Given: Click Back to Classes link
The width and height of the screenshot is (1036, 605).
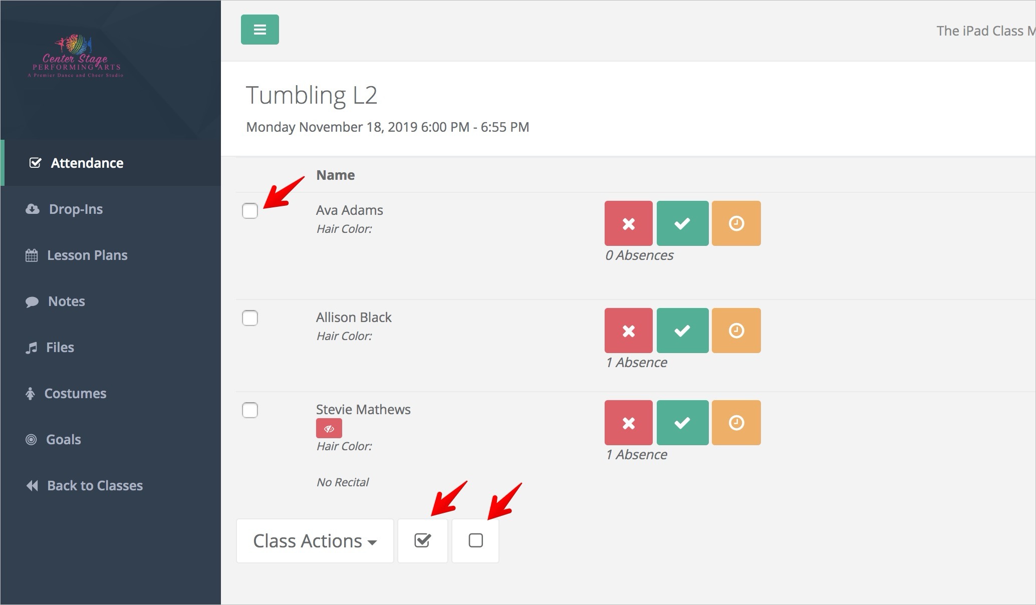Looking at the screenshot, I should (x=94, y=485).
